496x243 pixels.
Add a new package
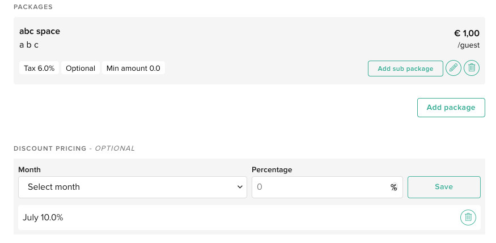(451, 108)
